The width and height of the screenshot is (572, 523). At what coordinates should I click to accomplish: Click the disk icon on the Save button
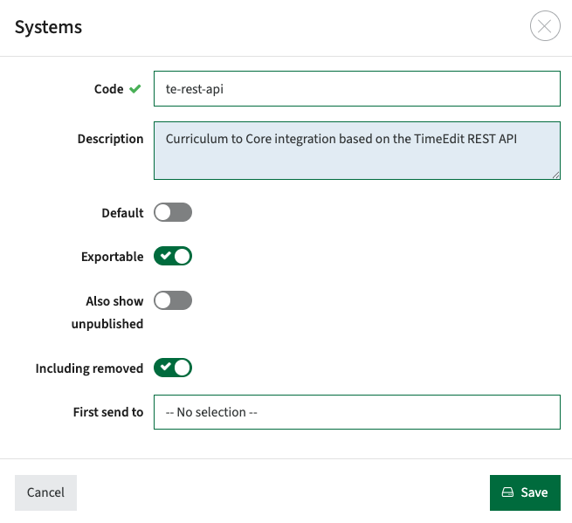click(x=507, y=492)
